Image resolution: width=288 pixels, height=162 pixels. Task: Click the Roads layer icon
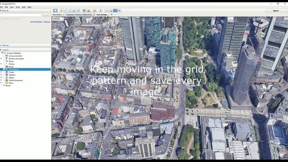(x=7, y=67)
